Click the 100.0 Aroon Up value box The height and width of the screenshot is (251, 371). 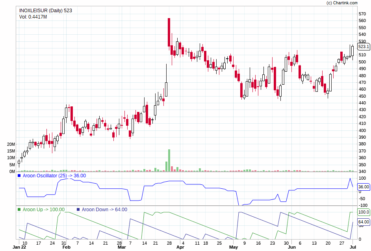coord(362,212)
